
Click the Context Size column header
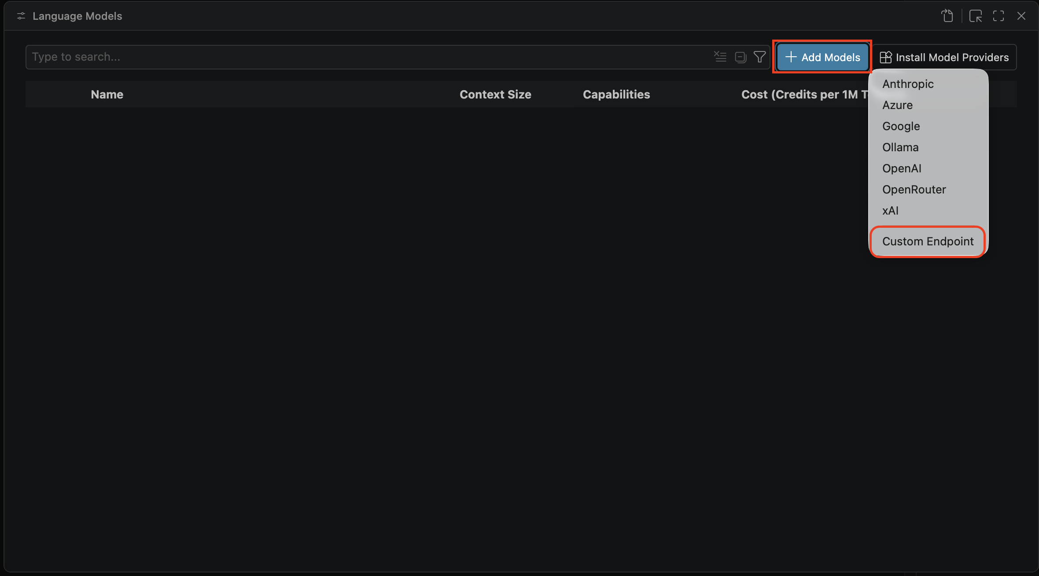(x=495, y=95)
